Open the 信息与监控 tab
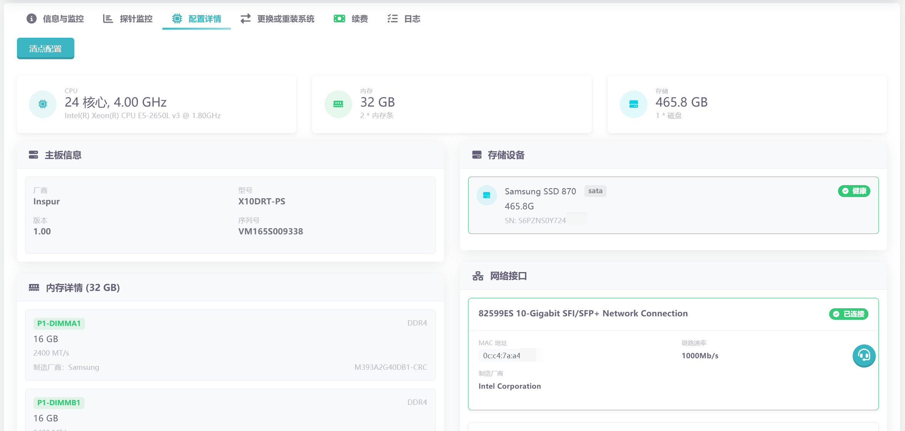905x431 pixels. (x=55, y=18)
